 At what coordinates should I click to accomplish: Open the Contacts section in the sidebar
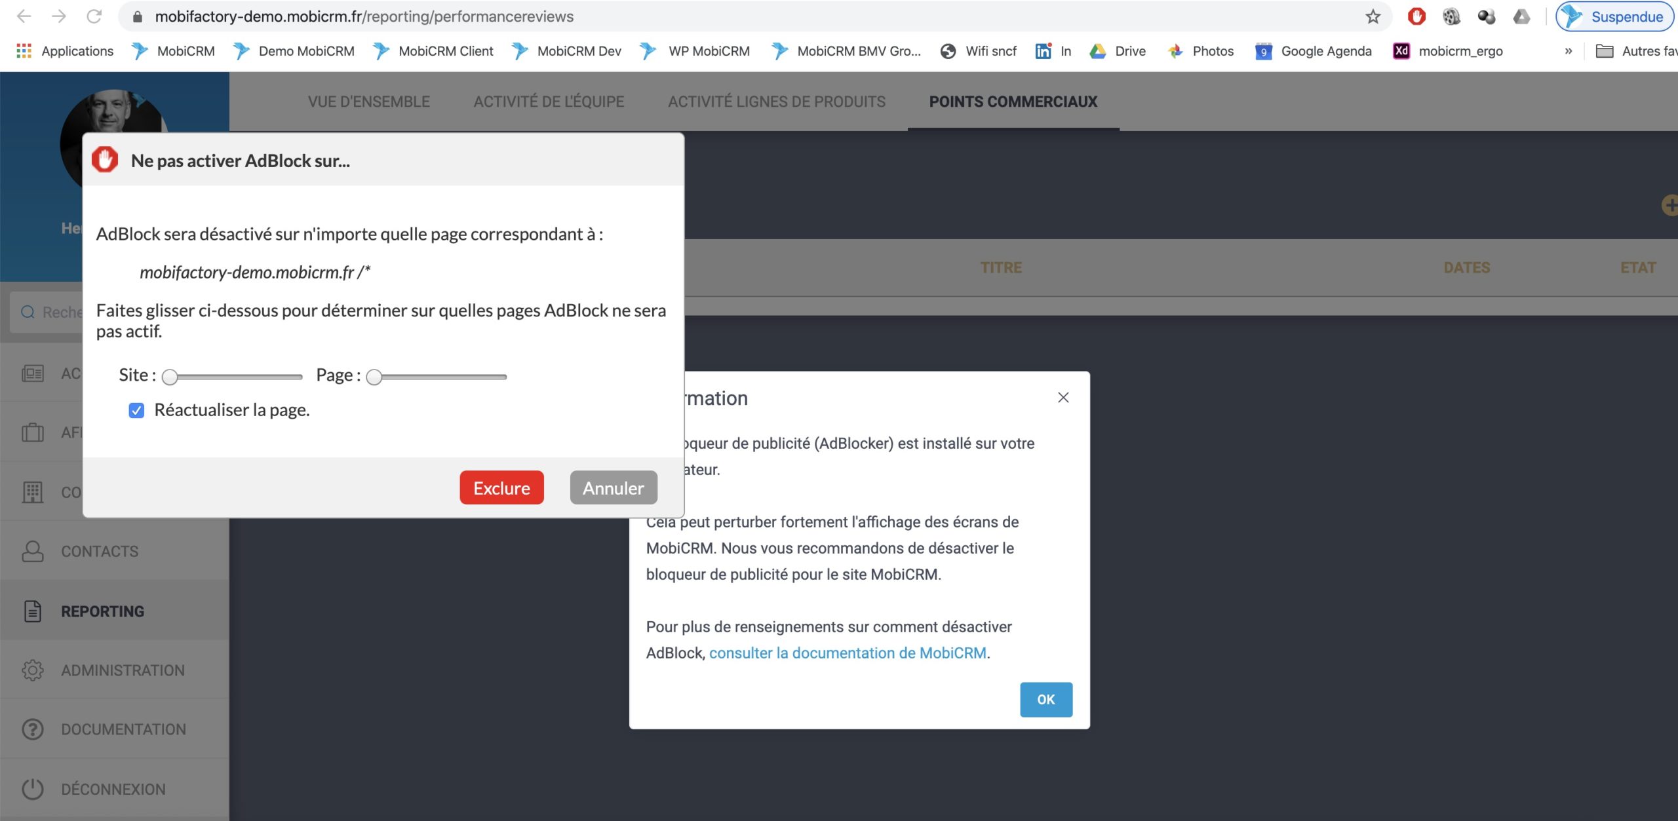click(x=100, y=551)
